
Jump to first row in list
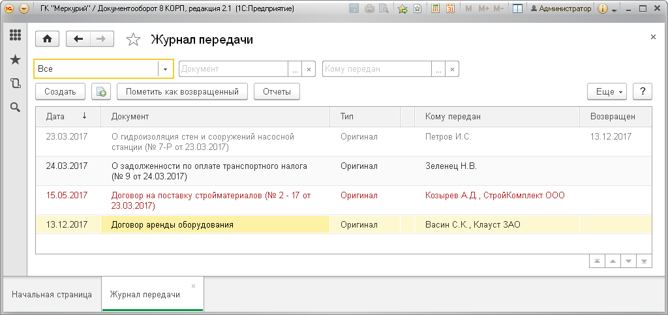[597, 262]
